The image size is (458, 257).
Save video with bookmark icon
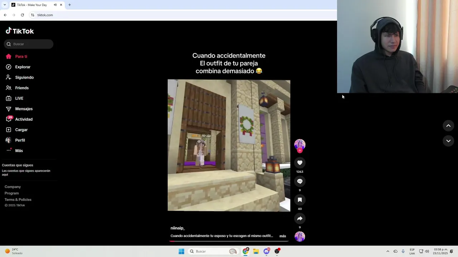click(x=300, y=200)
